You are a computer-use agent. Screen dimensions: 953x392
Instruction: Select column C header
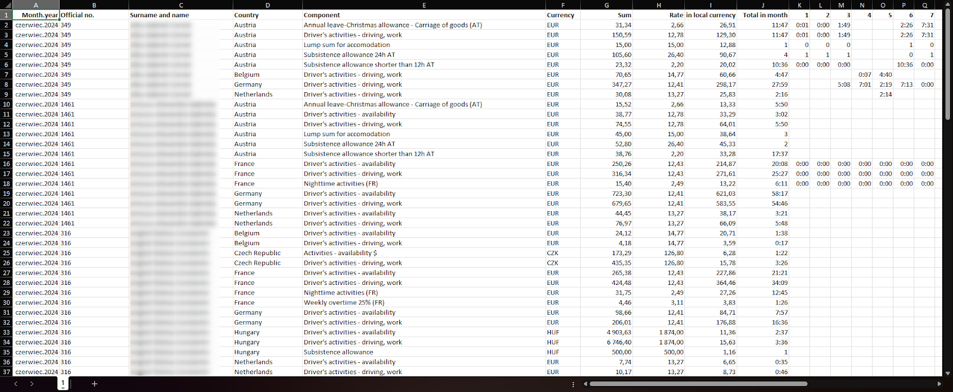[181, 5]
